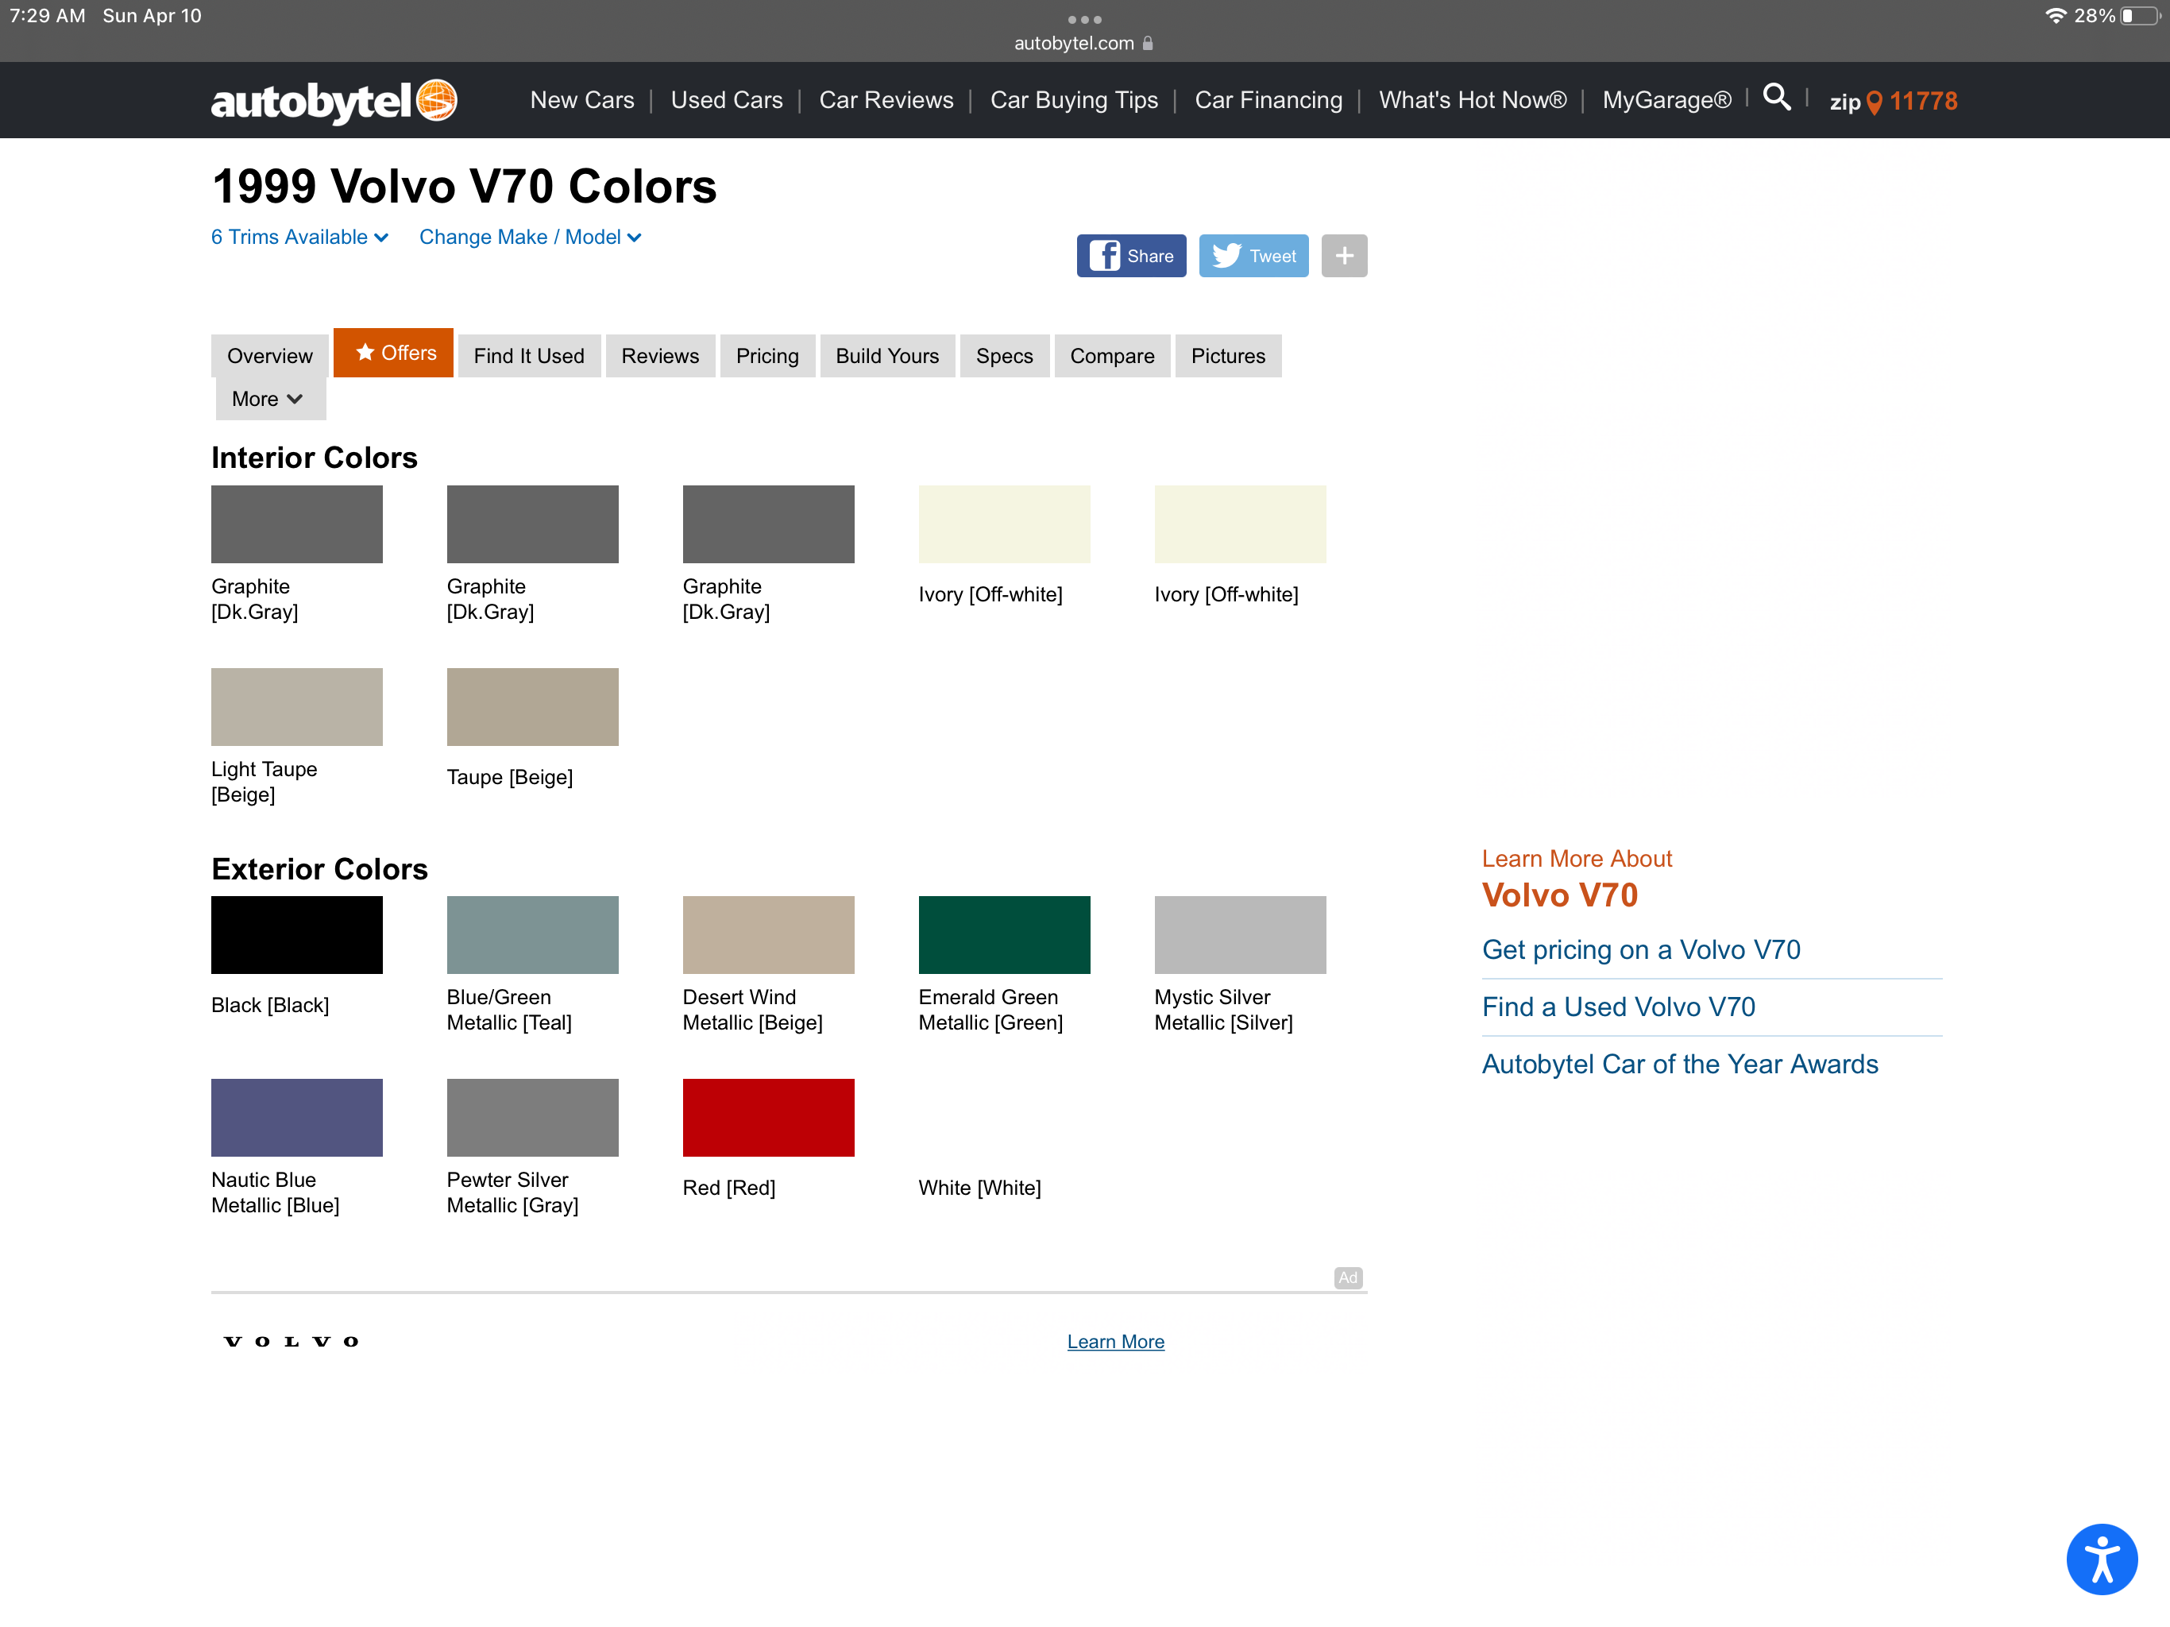Viewport: 2170px width, 1627px height.
Task: Share the page on Facebook
Action: (x=1130, y=255)
